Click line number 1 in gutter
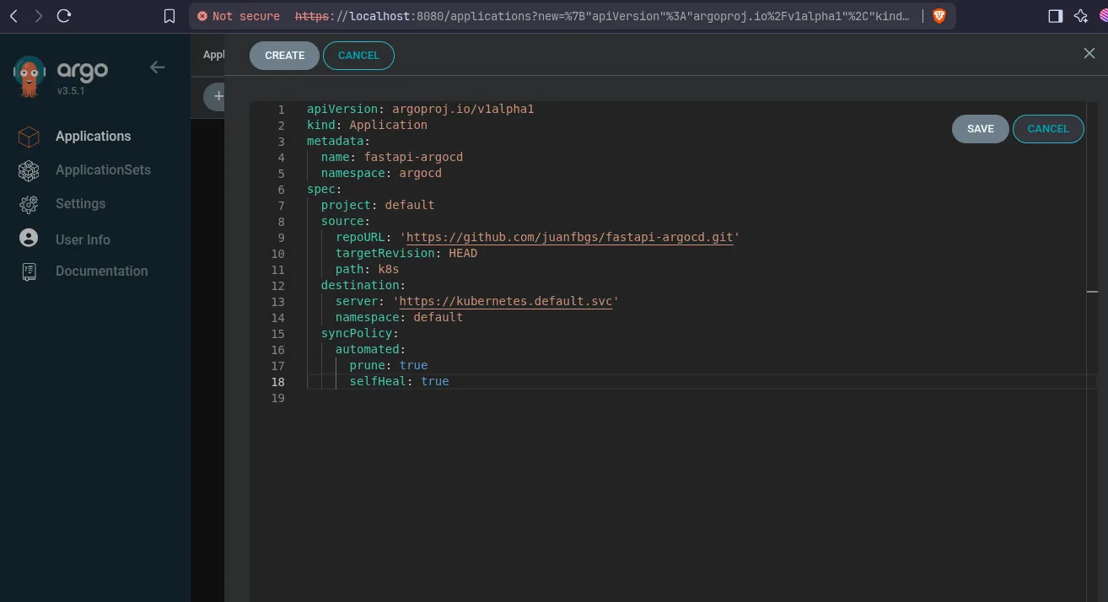The image size is (1108, 602). click(282, 110)
